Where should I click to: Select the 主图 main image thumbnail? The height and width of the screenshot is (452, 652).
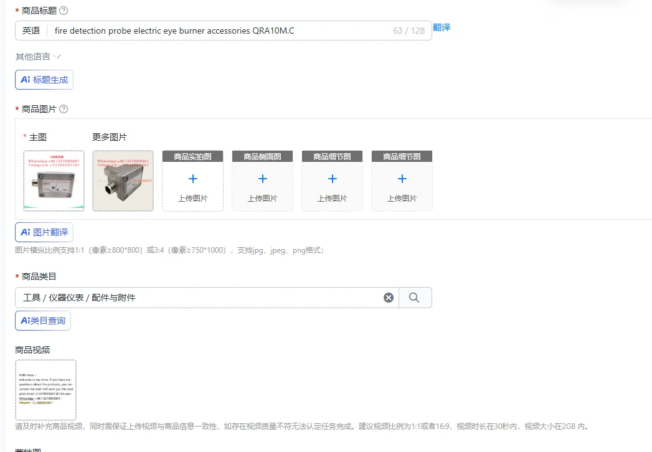54,181
